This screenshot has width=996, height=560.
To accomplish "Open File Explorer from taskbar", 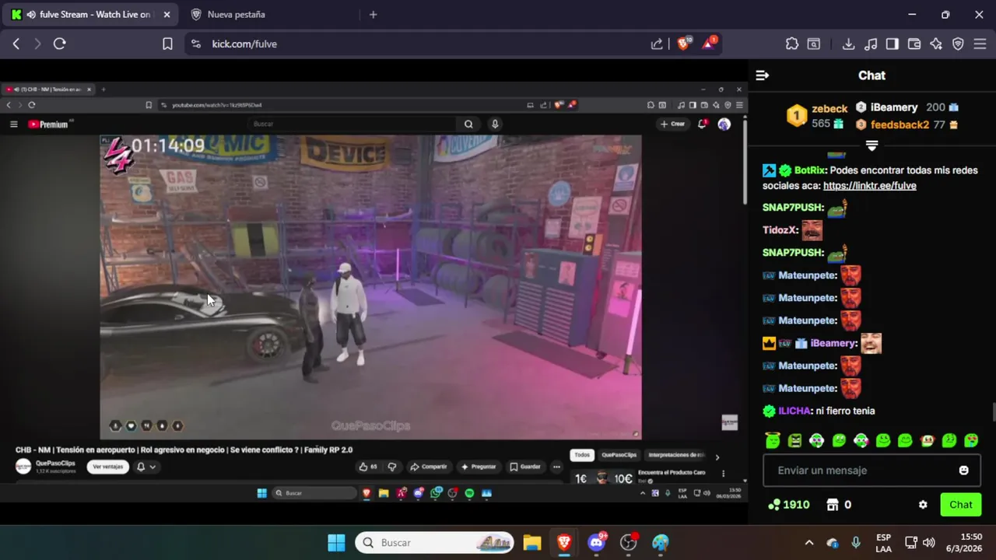I will coord(531,542).
